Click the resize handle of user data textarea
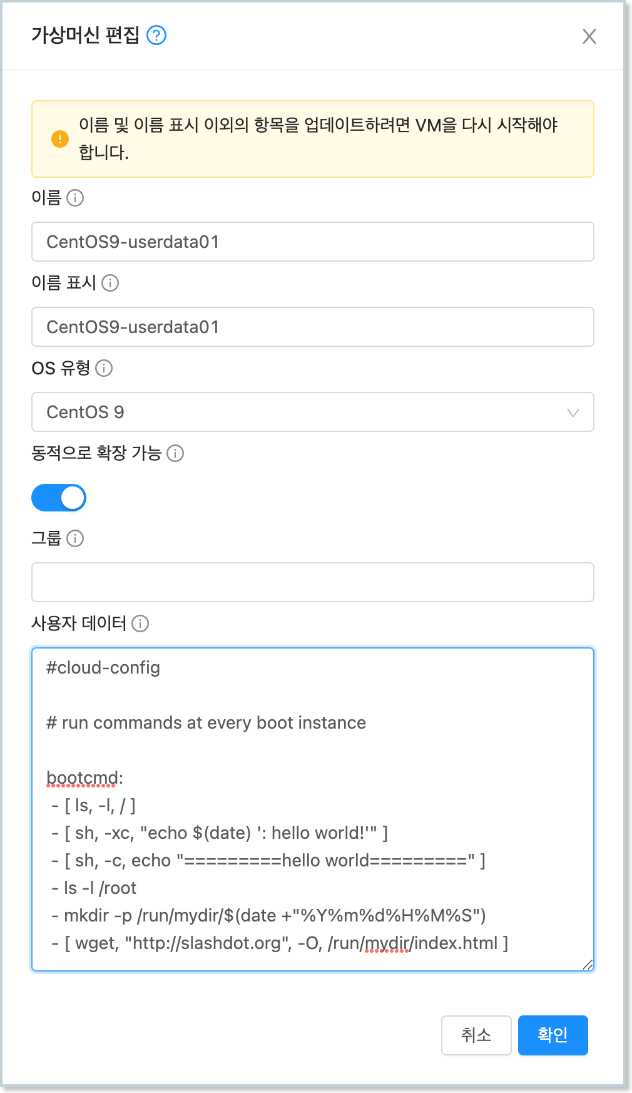The width and height of the screenshot is (632, 1093). (588, 965)
